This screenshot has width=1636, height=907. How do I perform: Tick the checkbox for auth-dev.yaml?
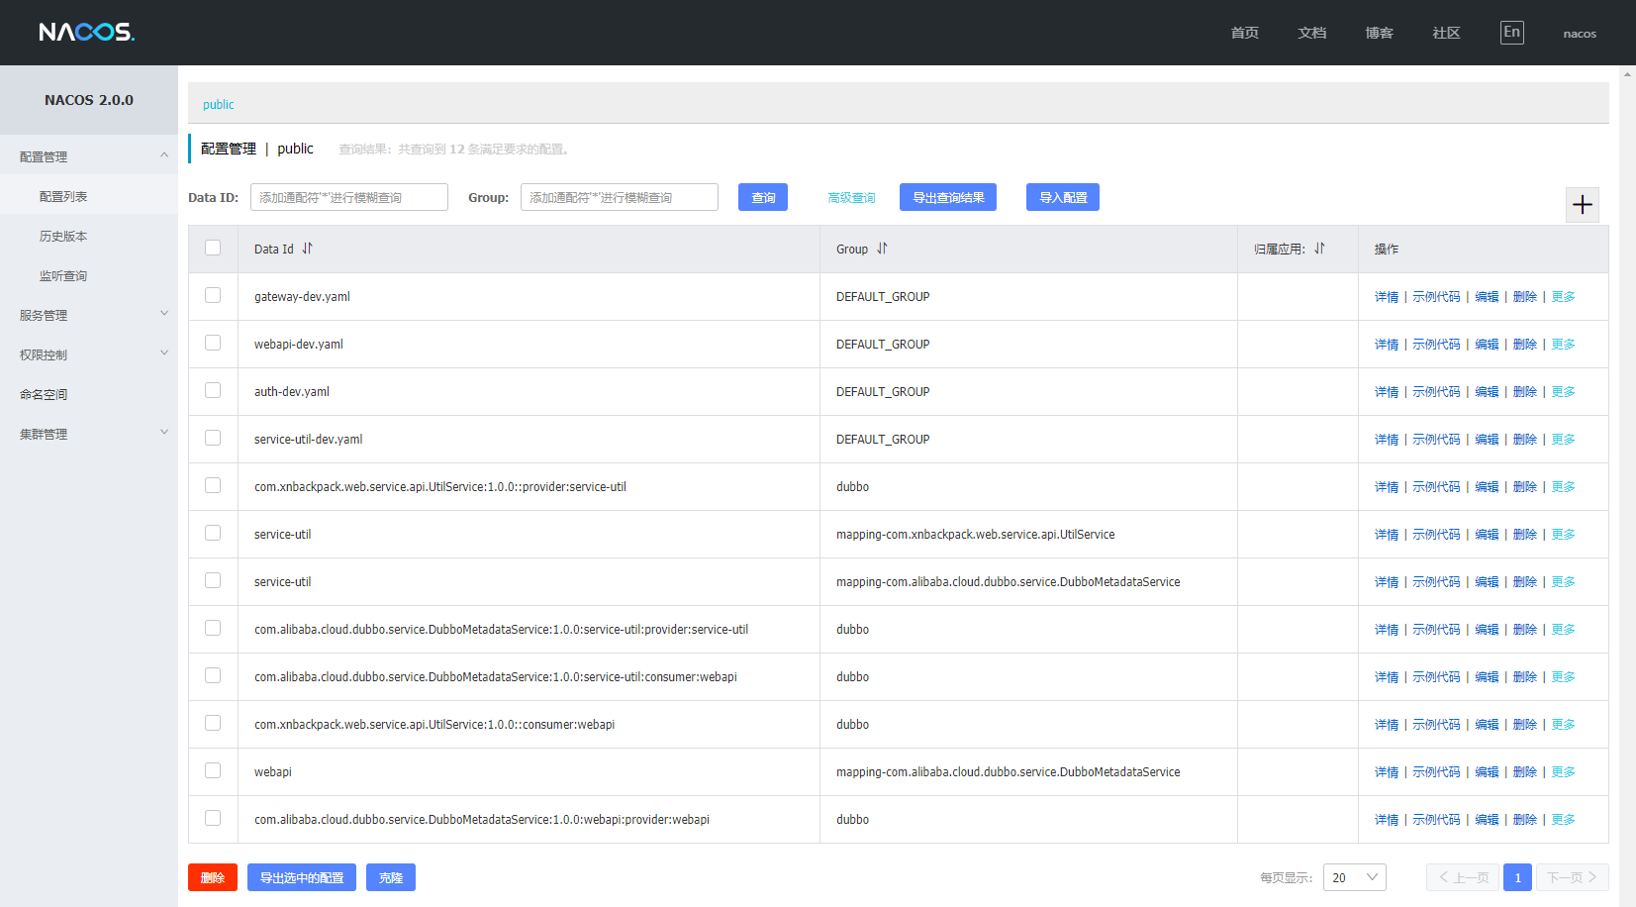[x=213, y=390]
